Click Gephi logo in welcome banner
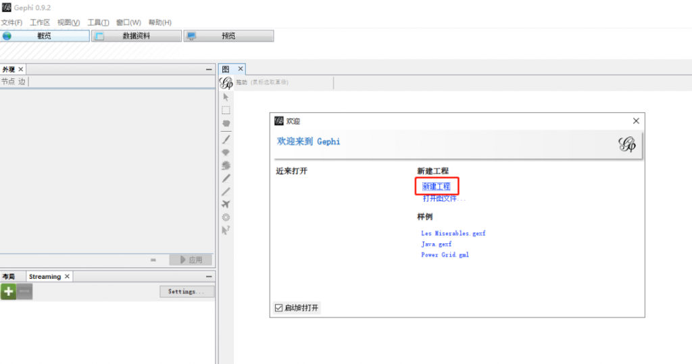692x364 pixels. coord(626,145)
